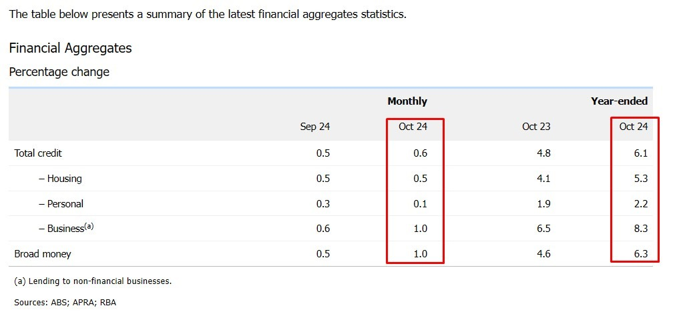Click Broad money Oct 23 value 4.6

coord(543,254)
